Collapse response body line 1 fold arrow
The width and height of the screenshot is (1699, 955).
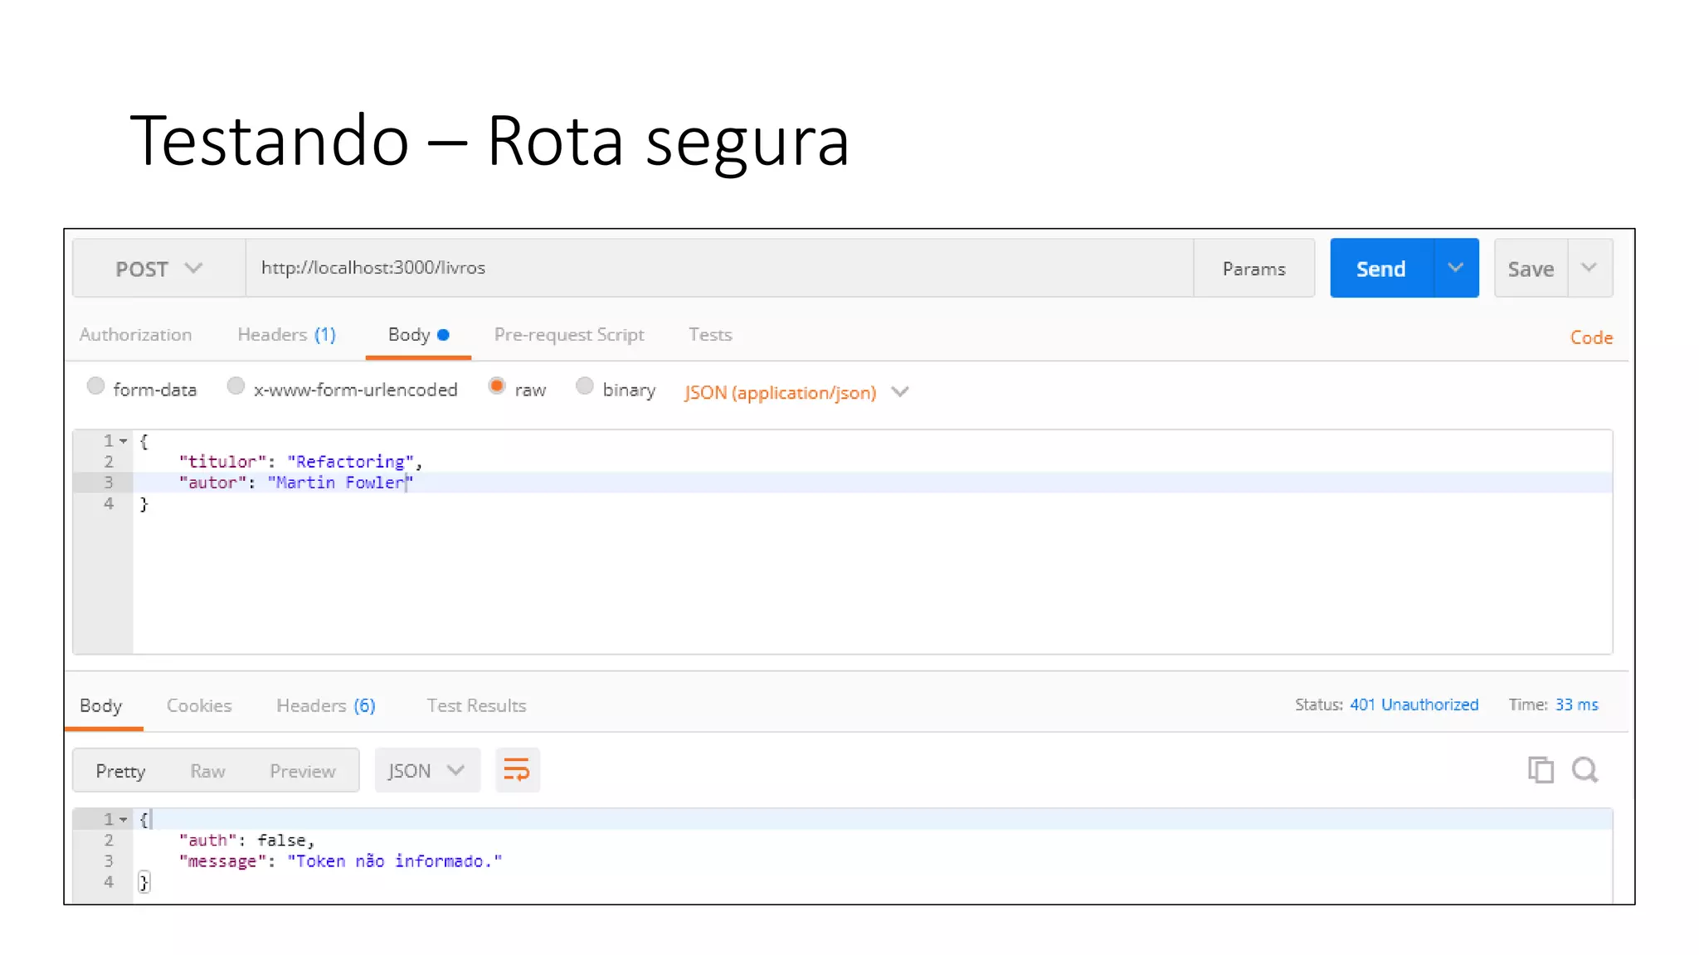coord(124,820)
